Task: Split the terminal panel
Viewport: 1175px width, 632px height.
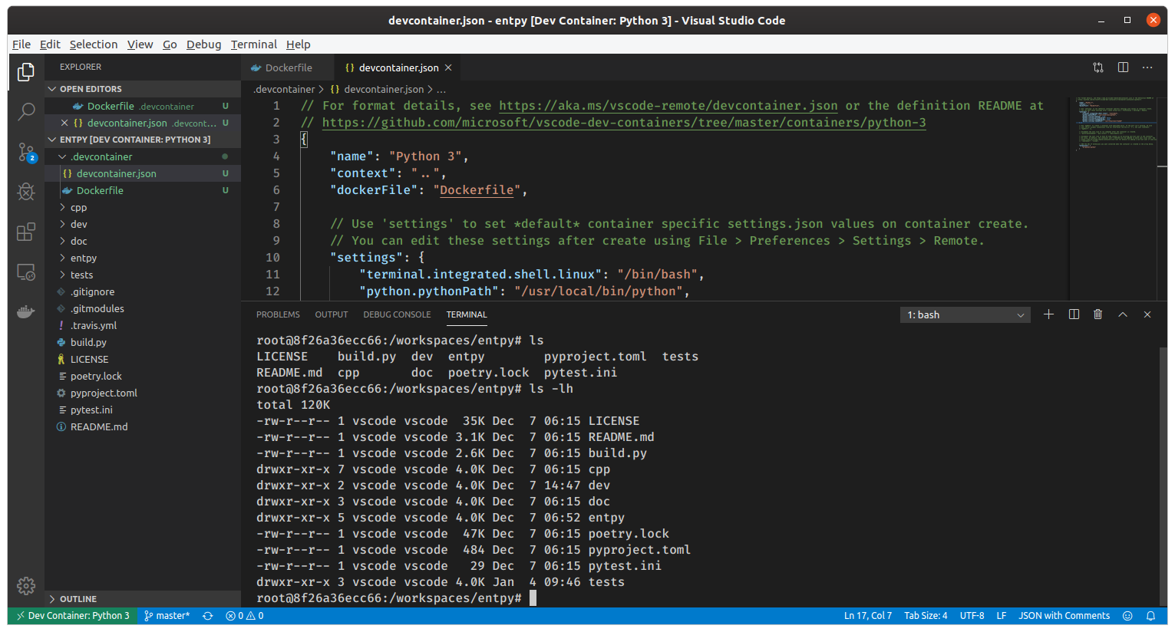Action: tap(1074, 314)
